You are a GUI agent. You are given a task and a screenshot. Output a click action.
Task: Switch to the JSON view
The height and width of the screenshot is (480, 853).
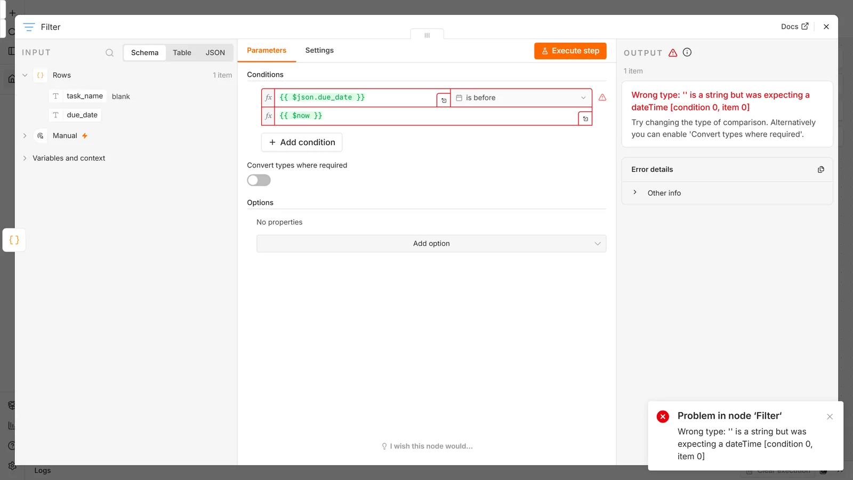[215, 52]
